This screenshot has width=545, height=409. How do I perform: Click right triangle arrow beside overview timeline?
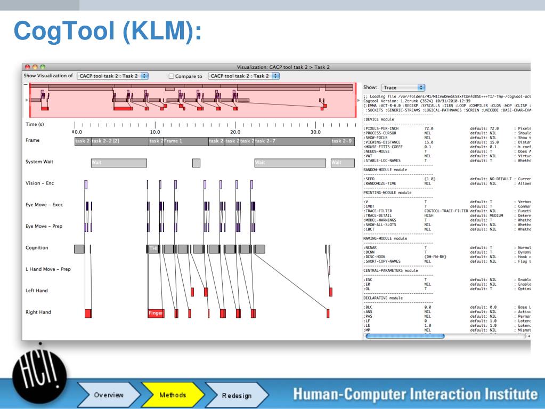(359, 100)
